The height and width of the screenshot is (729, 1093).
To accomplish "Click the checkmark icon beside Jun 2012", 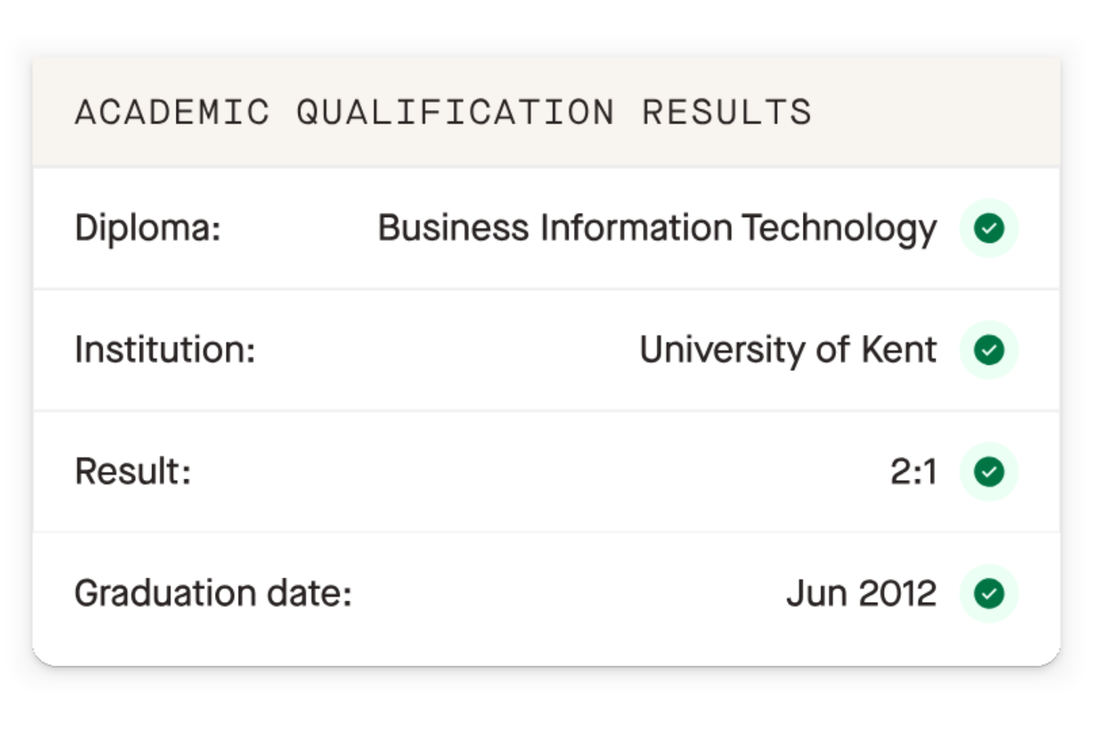I will [989, 593].
